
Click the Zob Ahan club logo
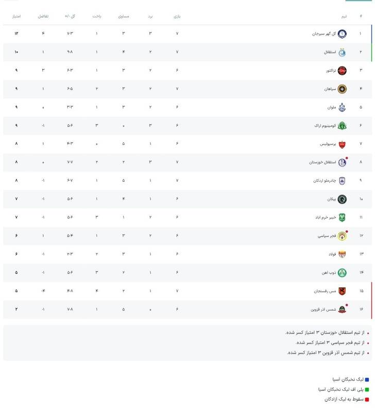click(x=343, y=273)
